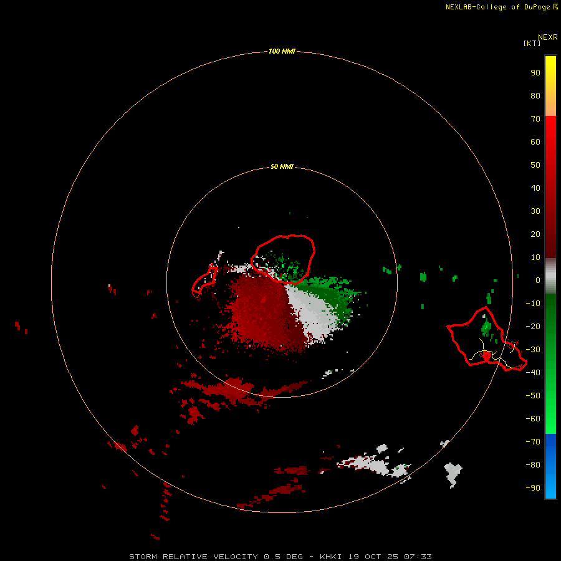Click the 60 value on the velocity scale
Viewport: 561px width, 561px height.
click(535, 141)
